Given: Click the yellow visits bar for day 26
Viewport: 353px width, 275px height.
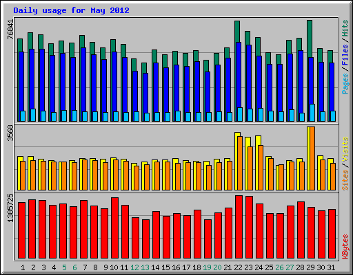Looking at the screenshot, I should click(277, 177).
